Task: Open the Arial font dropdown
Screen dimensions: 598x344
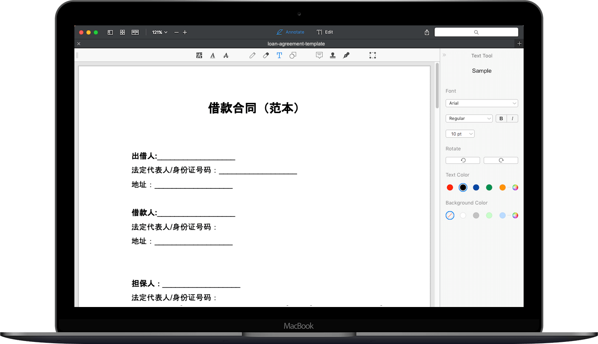Action: coord(482,103)
